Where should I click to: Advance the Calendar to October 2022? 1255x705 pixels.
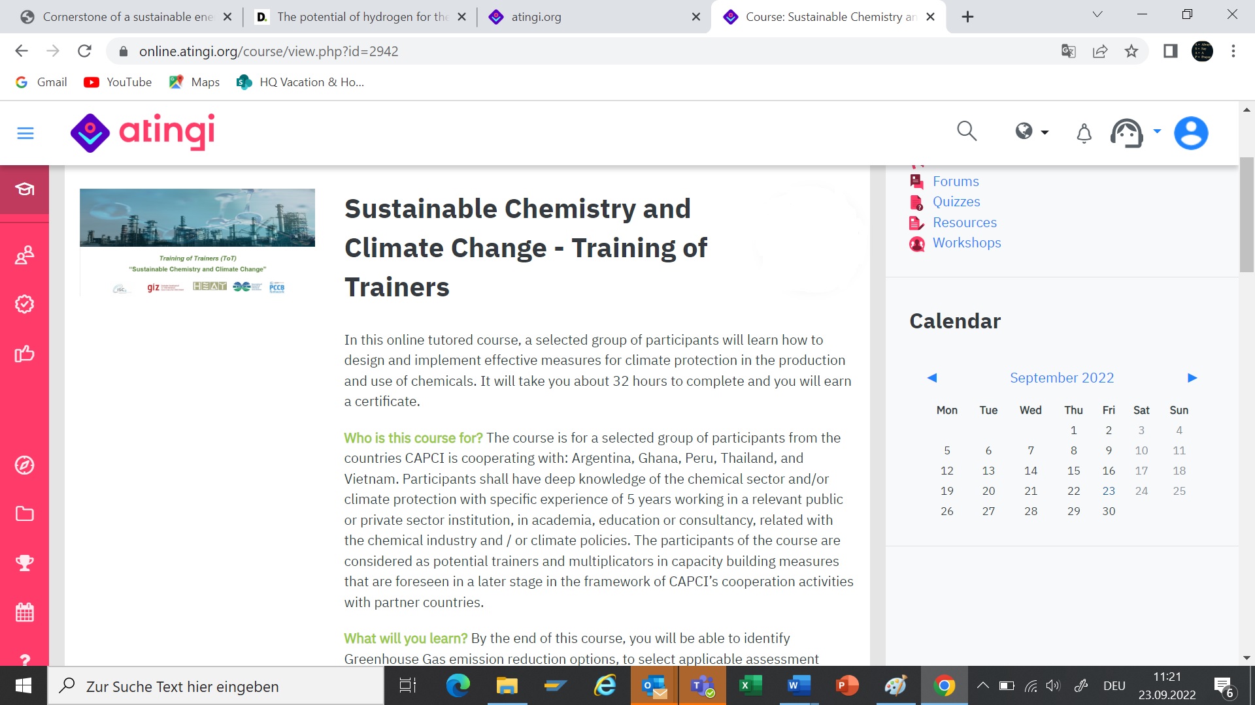coord(1192,377)
